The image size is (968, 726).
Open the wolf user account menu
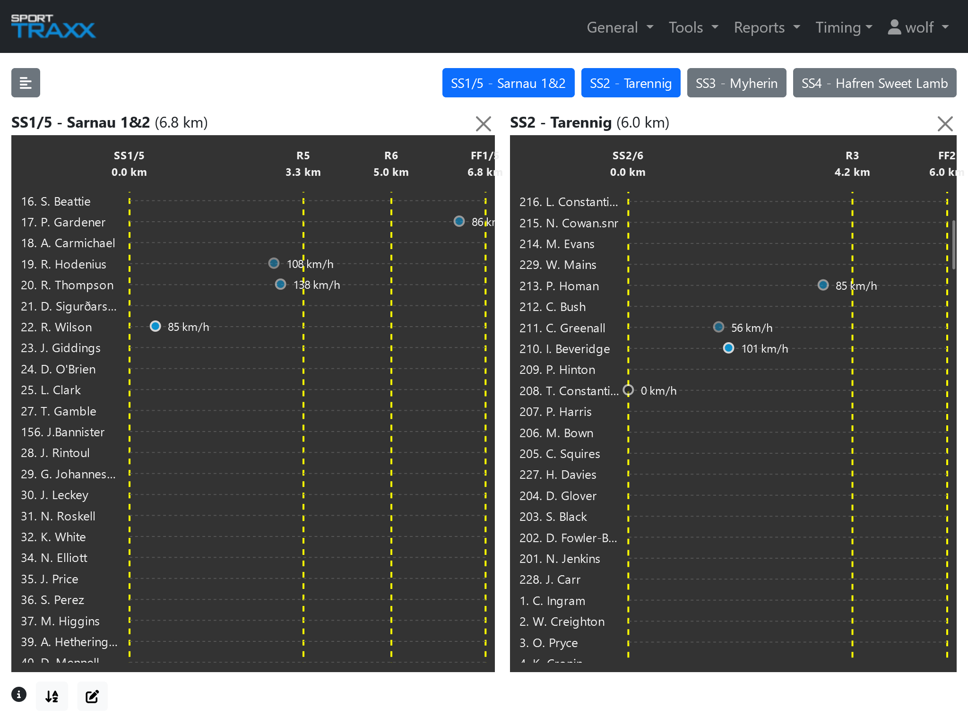coord(918,27)
